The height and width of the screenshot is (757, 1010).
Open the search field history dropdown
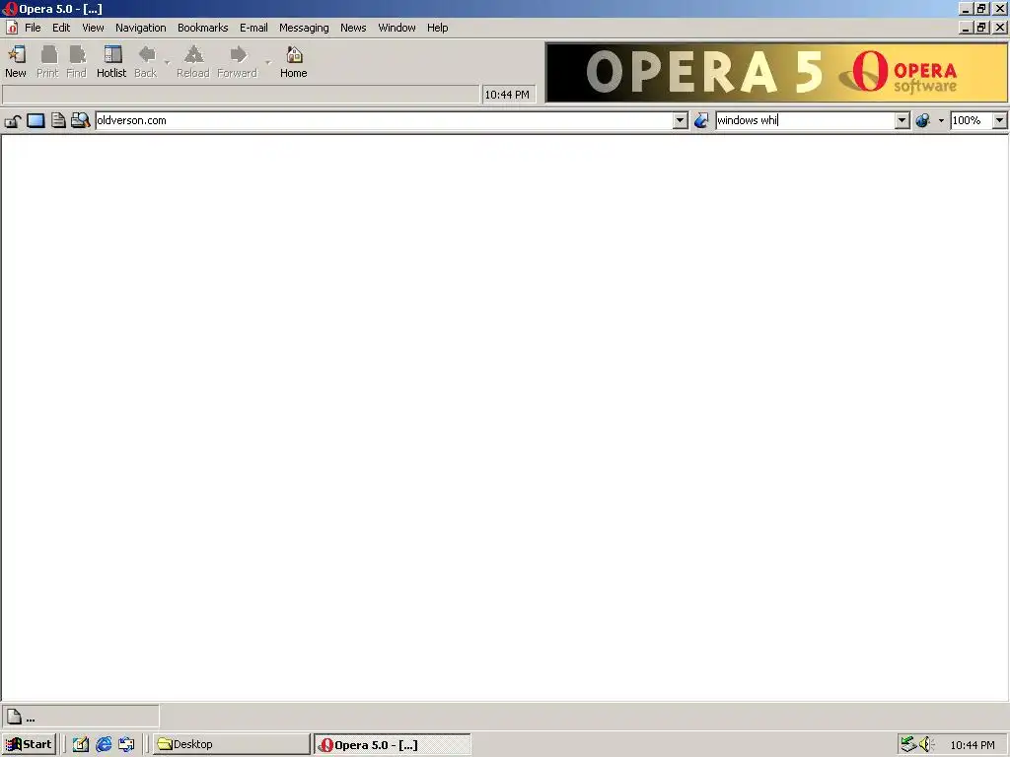coord(902,120)
